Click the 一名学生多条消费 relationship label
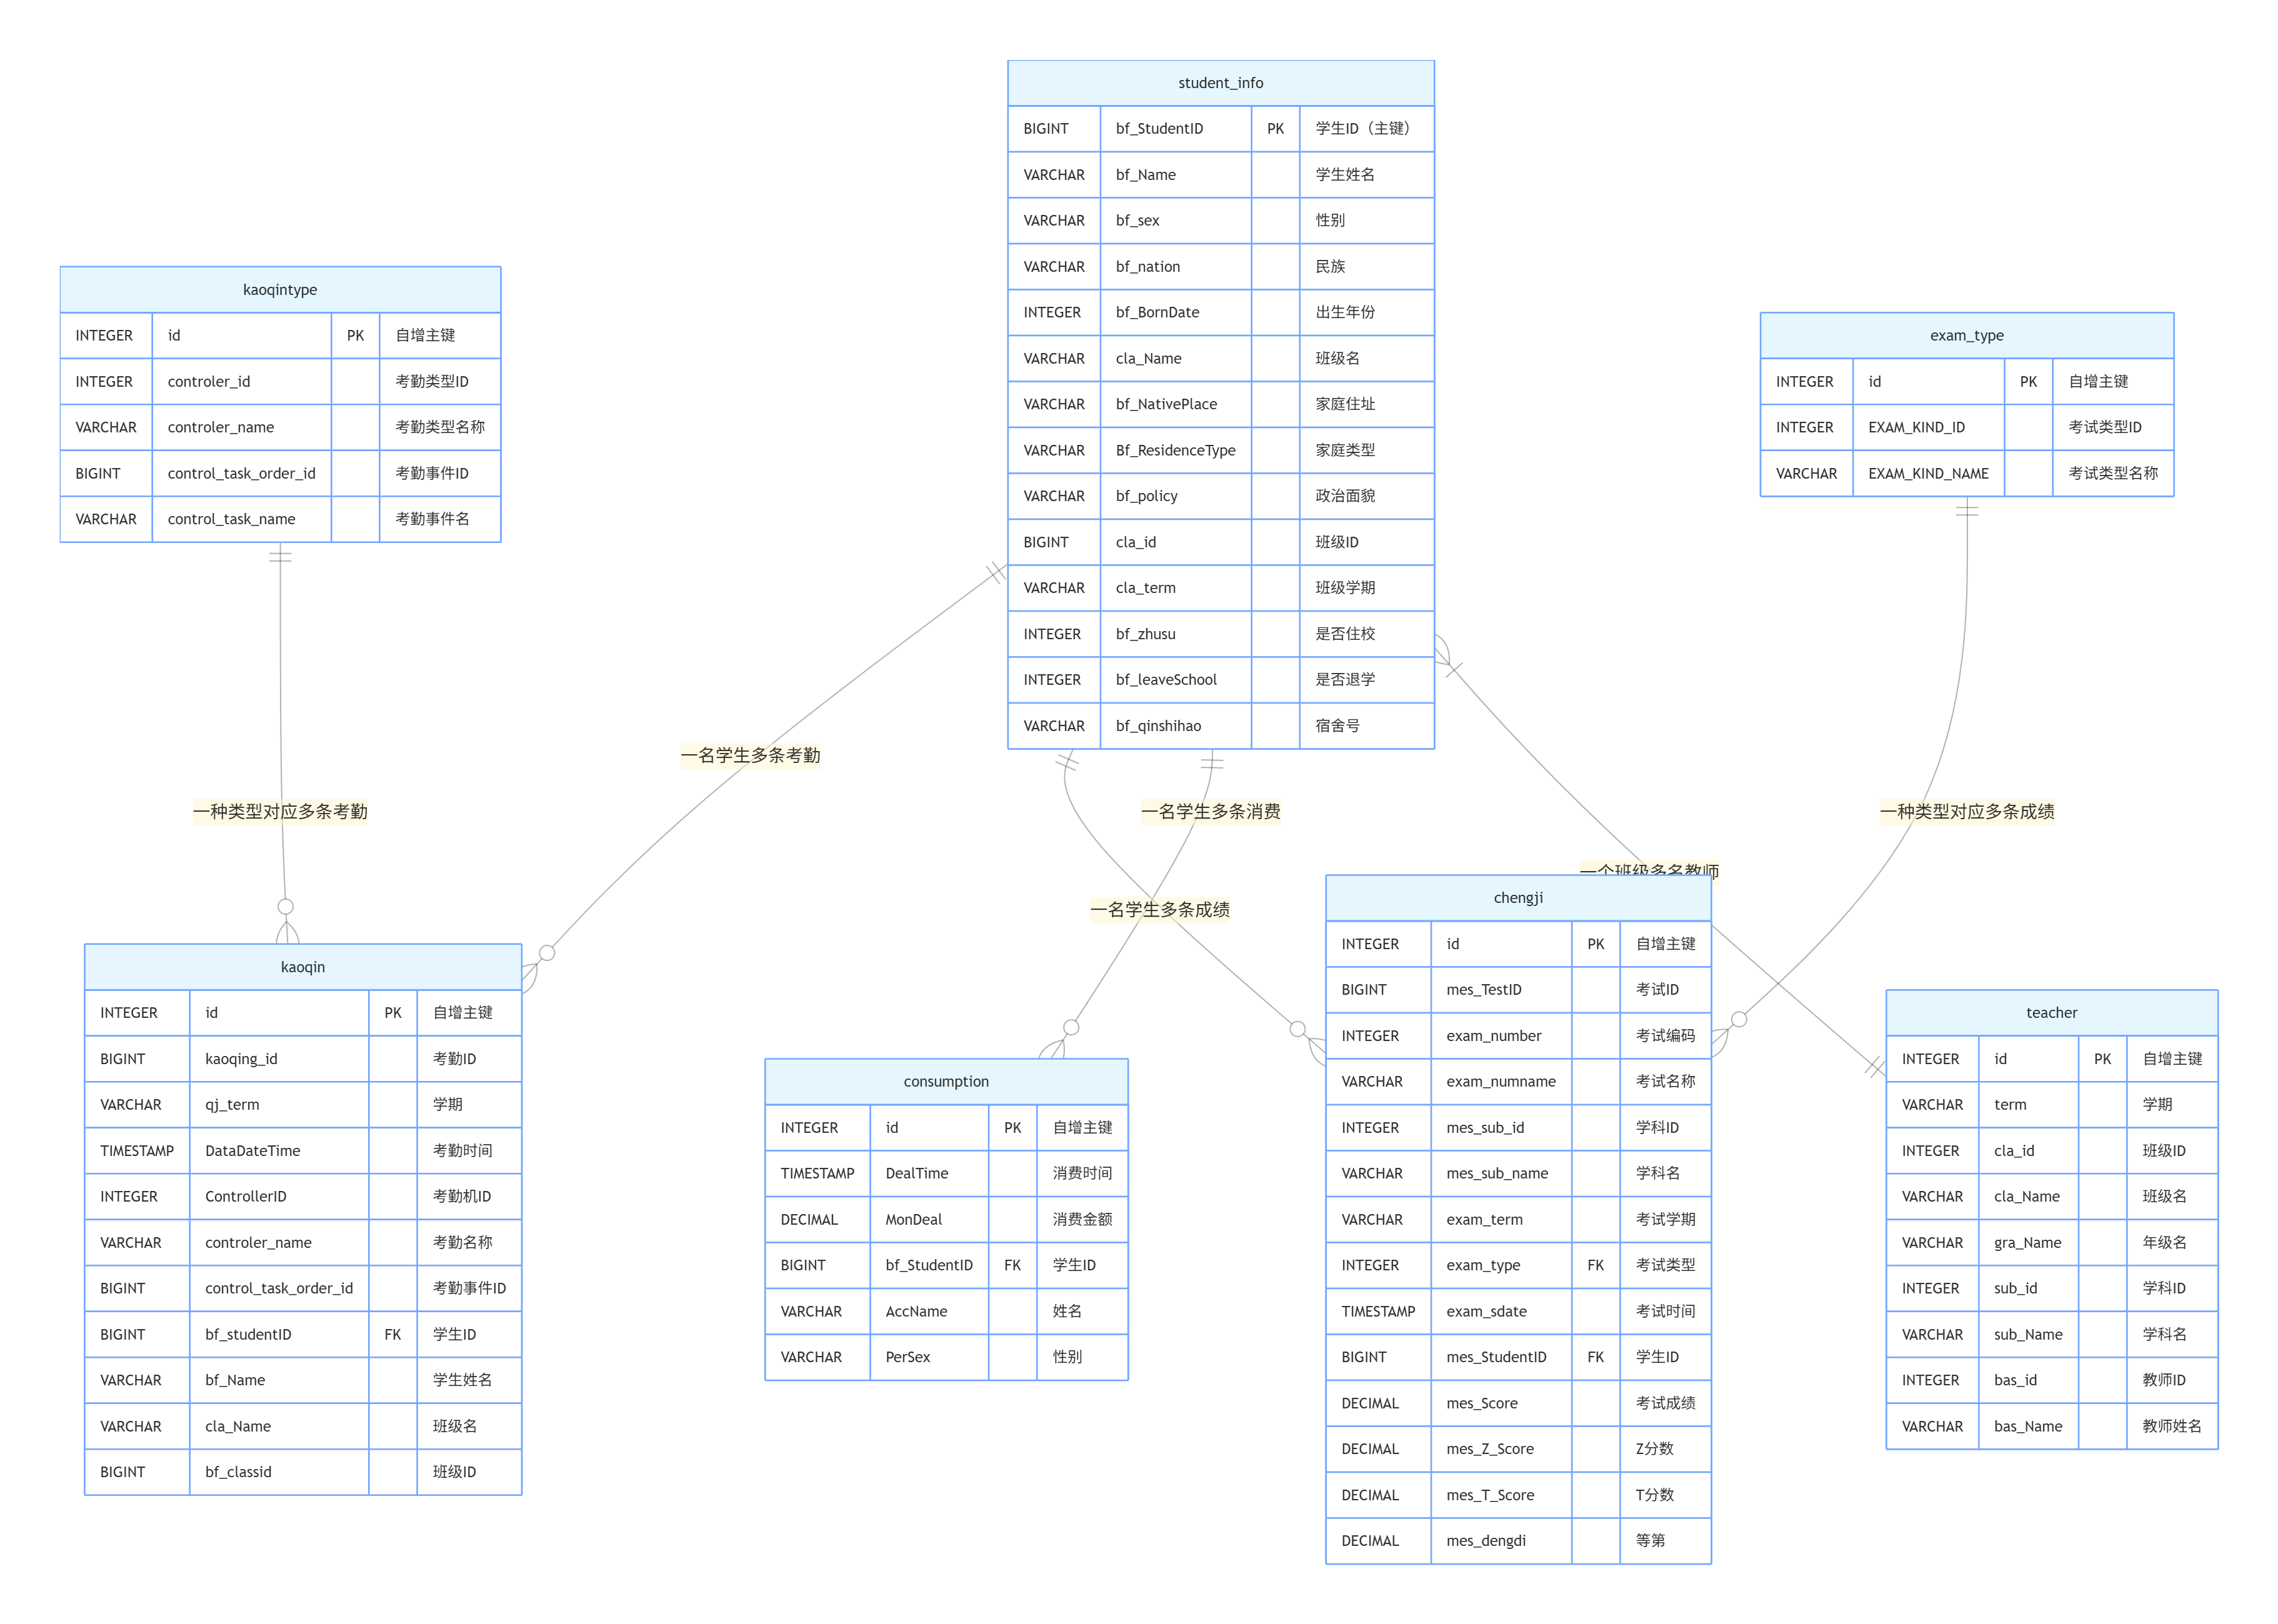 point(1211,812)
